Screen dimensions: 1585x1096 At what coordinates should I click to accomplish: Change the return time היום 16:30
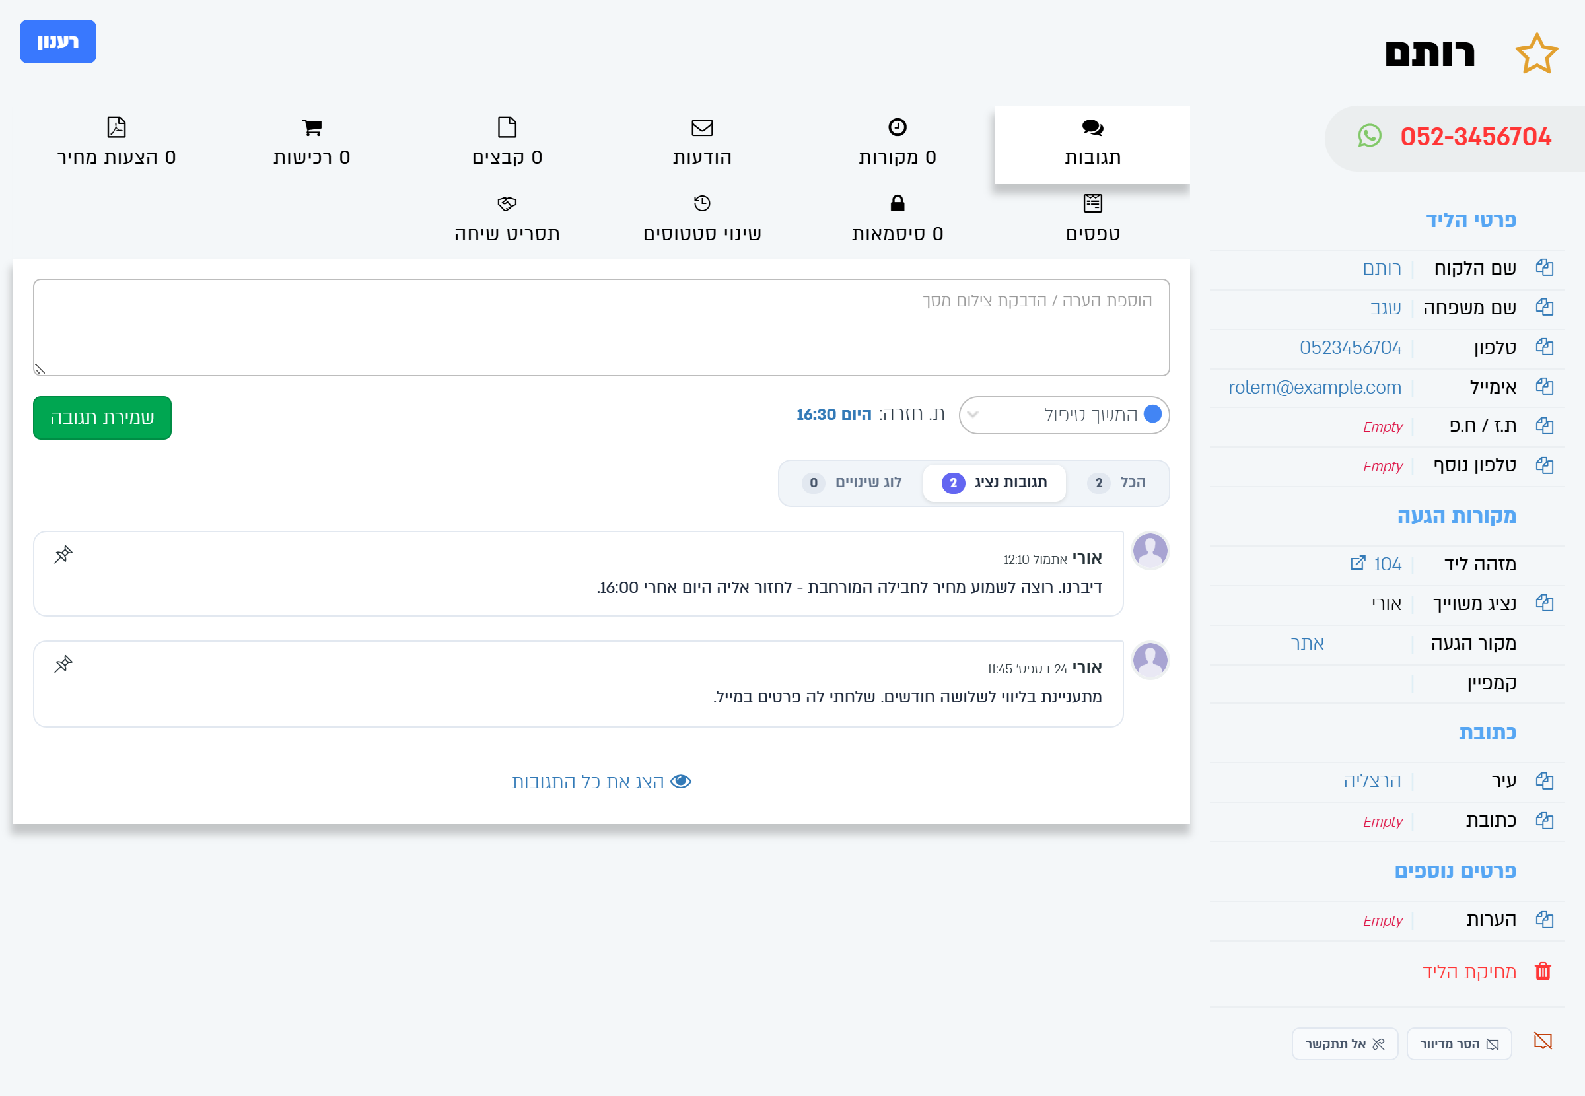pos(833,415)
